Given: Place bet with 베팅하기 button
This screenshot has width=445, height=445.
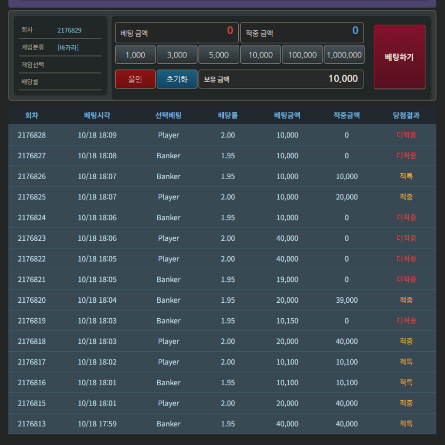Looking at the screenshot, I should click(399, 57).
